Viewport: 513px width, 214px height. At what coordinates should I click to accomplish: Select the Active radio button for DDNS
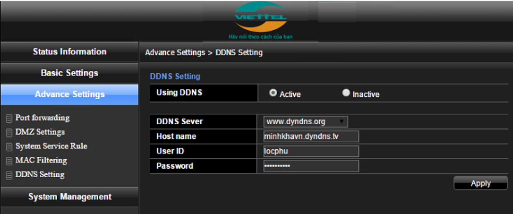(x=273, y=93)
